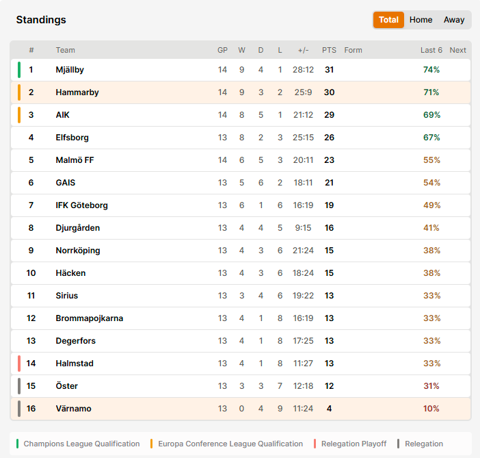The width and height of the screenshot is (480, 458).
Task: Click the red relegation playoff marker beside Halmstad
Action: pyautogui.click(x=19, y=364)
